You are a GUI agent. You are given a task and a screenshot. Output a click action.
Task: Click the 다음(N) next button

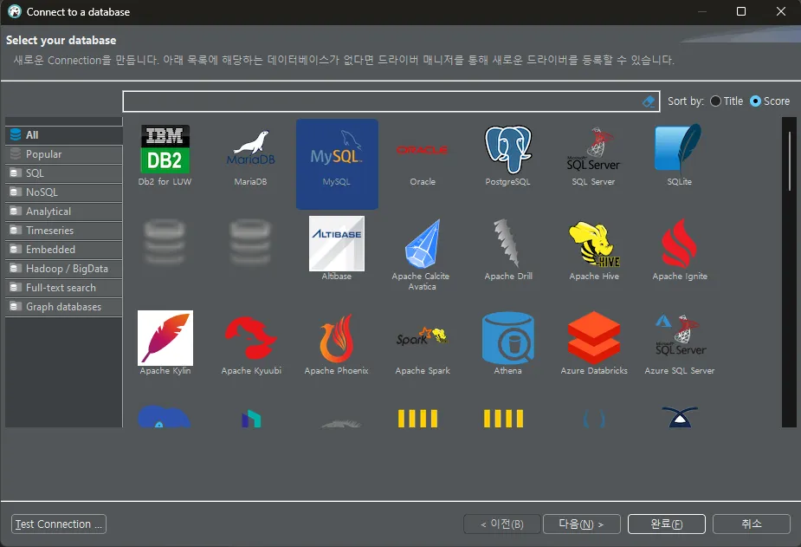pyautogui.click(x=581, y=524)
